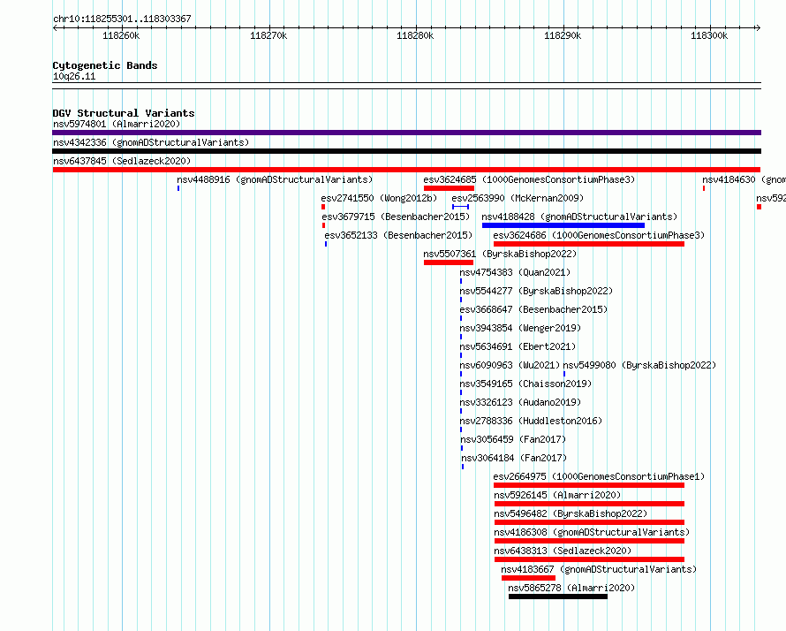Viewport: 786px width, 631px height.
Task: Click the red bar under esv3624686
Action: pyautogui.click(x=589, y=244)
